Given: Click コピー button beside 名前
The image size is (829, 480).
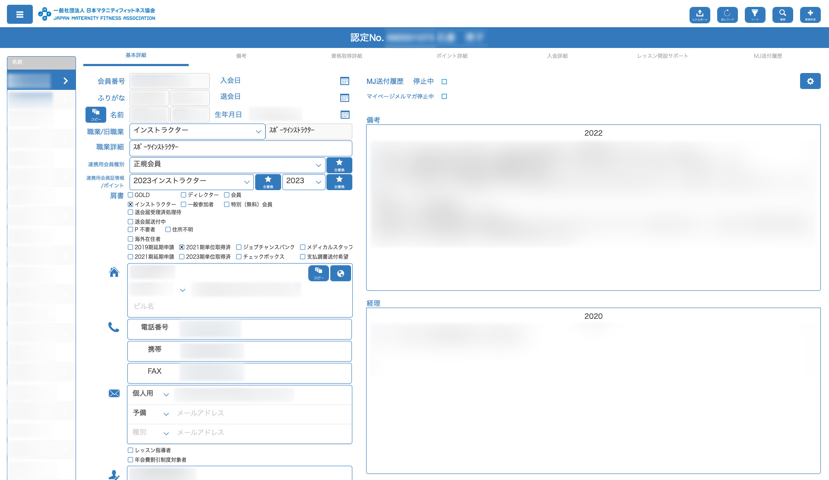Looking at the screenshot, I should click(95, 114).
